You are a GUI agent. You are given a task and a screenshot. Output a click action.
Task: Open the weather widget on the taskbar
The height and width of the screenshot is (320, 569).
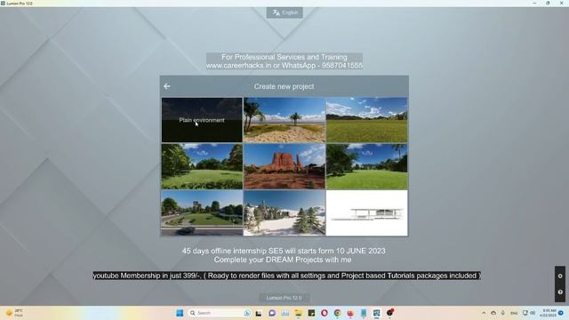[15, 313]
